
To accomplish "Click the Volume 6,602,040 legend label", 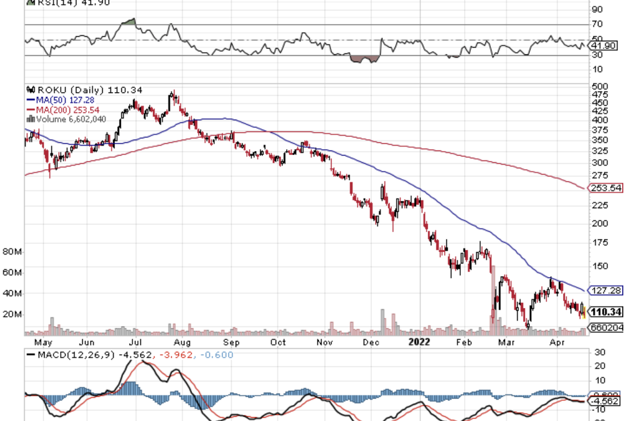I will (x=70, y=119).
